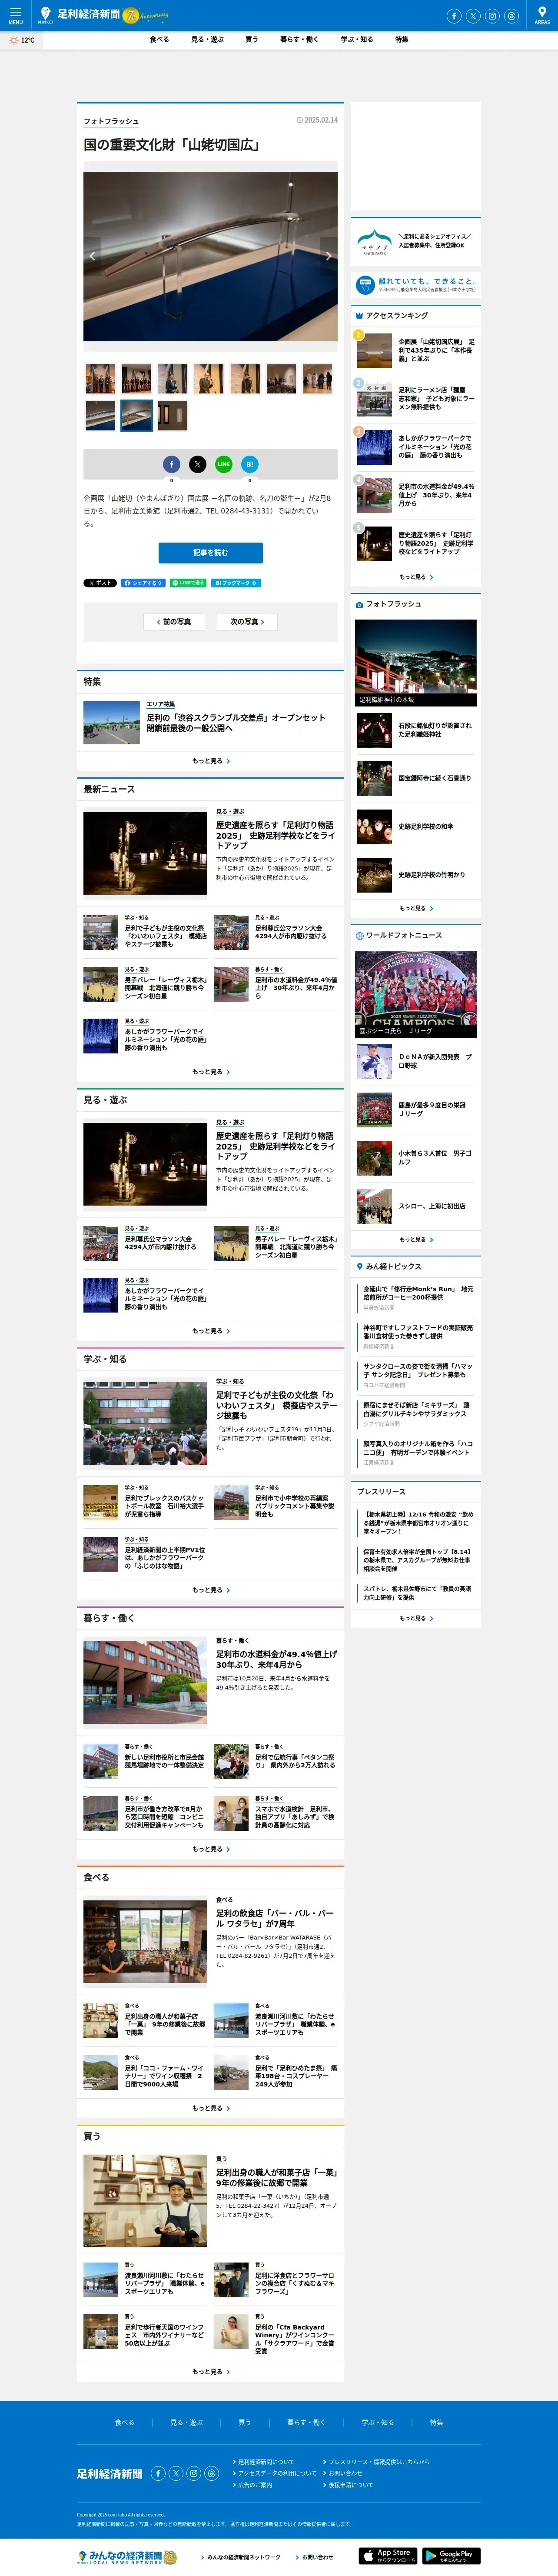This screenshot has width=558, height=2576.
Task: Open the 足利織姫神社の本坂 night photo
Action: pos(416,663)
